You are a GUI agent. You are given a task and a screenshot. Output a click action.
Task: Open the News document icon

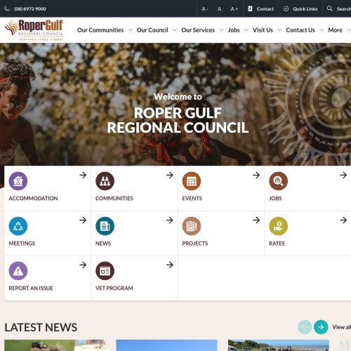[x=105, y=226]
